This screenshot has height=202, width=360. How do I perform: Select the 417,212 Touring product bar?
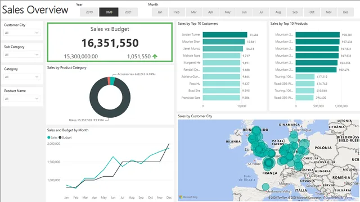[x=305, y=77]
